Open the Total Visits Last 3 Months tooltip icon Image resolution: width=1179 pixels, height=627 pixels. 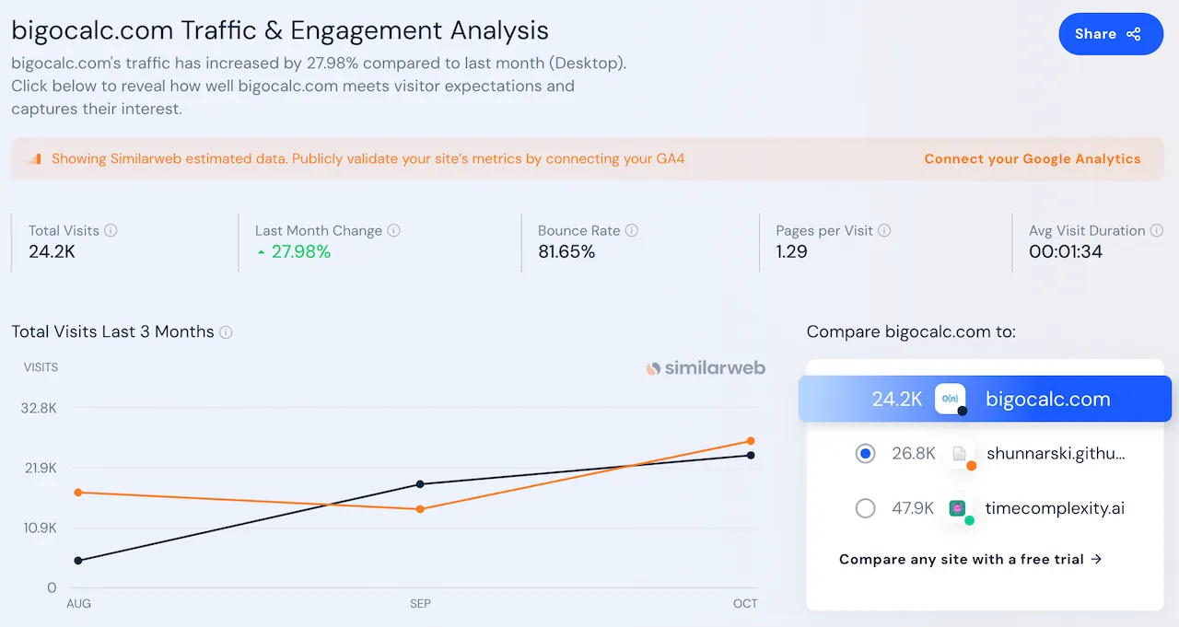(226, 332)
